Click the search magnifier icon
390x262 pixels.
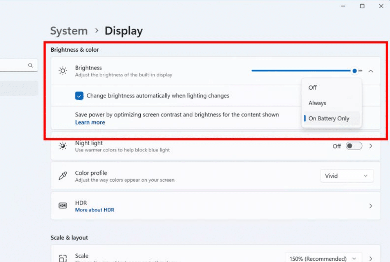(x=30, y=66)
